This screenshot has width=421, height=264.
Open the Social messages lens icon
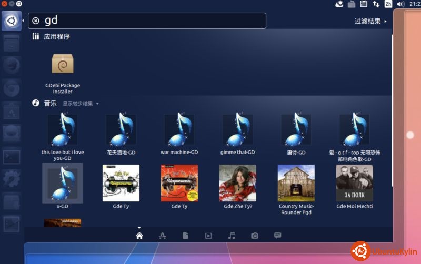(x=278, y=236)
